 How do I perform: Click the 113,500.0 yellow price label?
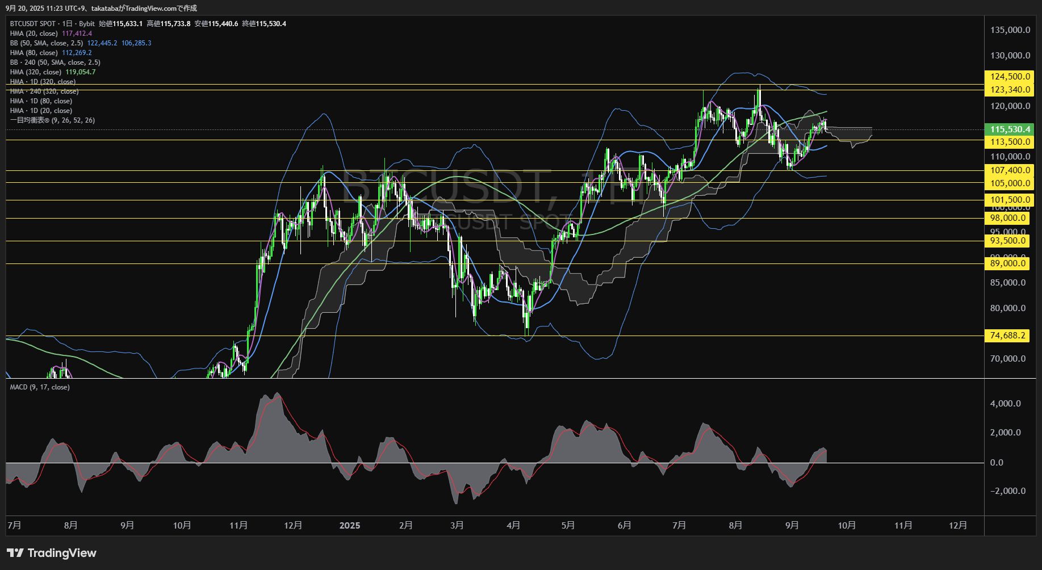[1009, 142]
